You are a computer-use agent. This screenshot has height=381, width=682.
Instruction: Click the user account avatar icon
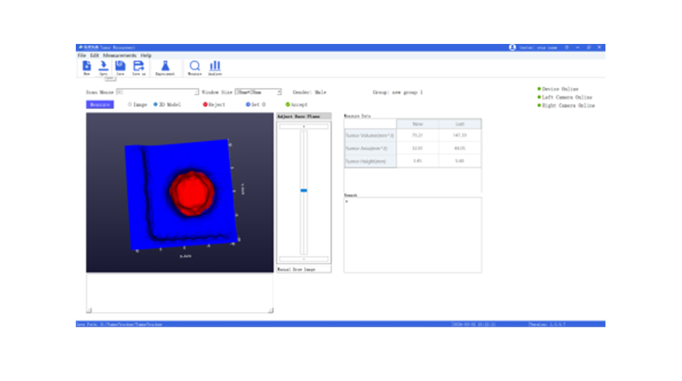(512, 47)
